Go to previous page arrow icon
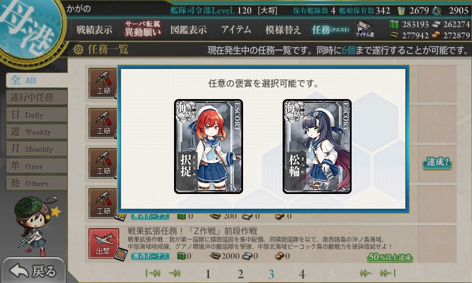 point(175,273)
